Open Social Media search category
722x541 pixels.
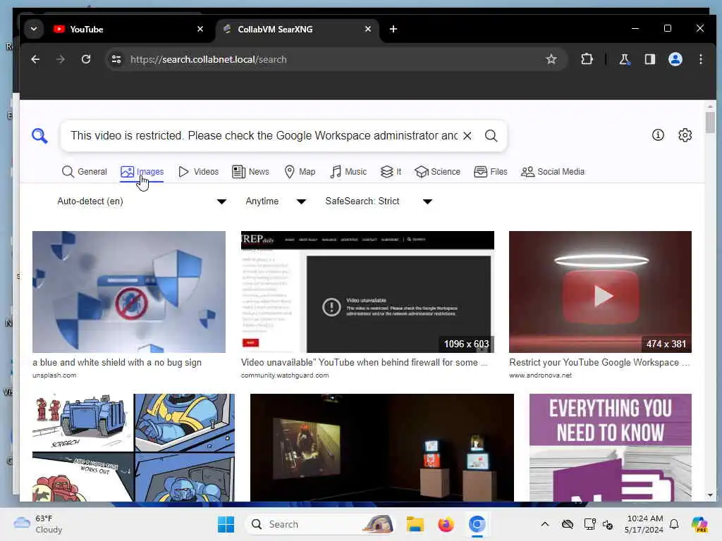pos(553,172)
